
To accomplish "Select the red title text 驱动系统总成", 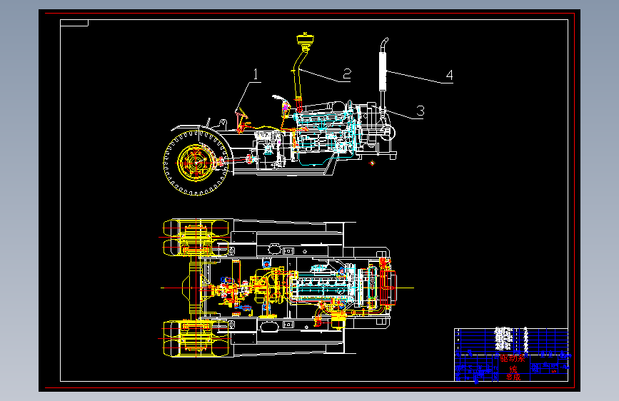I will (513, 368).
